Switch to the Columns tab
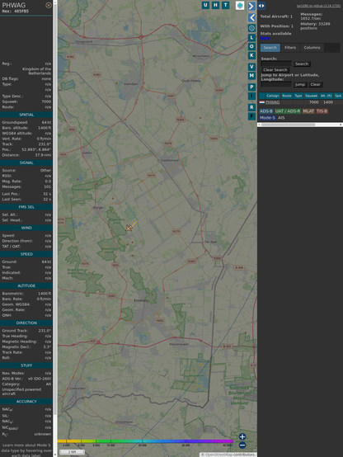Viewport: 343px width, 457px height. click(312, 48)
